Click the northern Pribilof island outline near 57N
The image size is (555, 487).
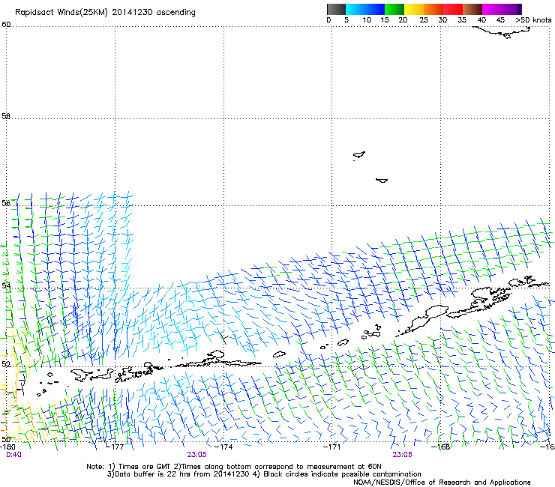[x=359, y=155]
